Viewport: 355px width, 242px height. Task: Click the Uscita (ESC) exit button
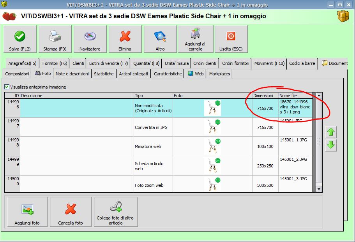(x=231, y=39)
